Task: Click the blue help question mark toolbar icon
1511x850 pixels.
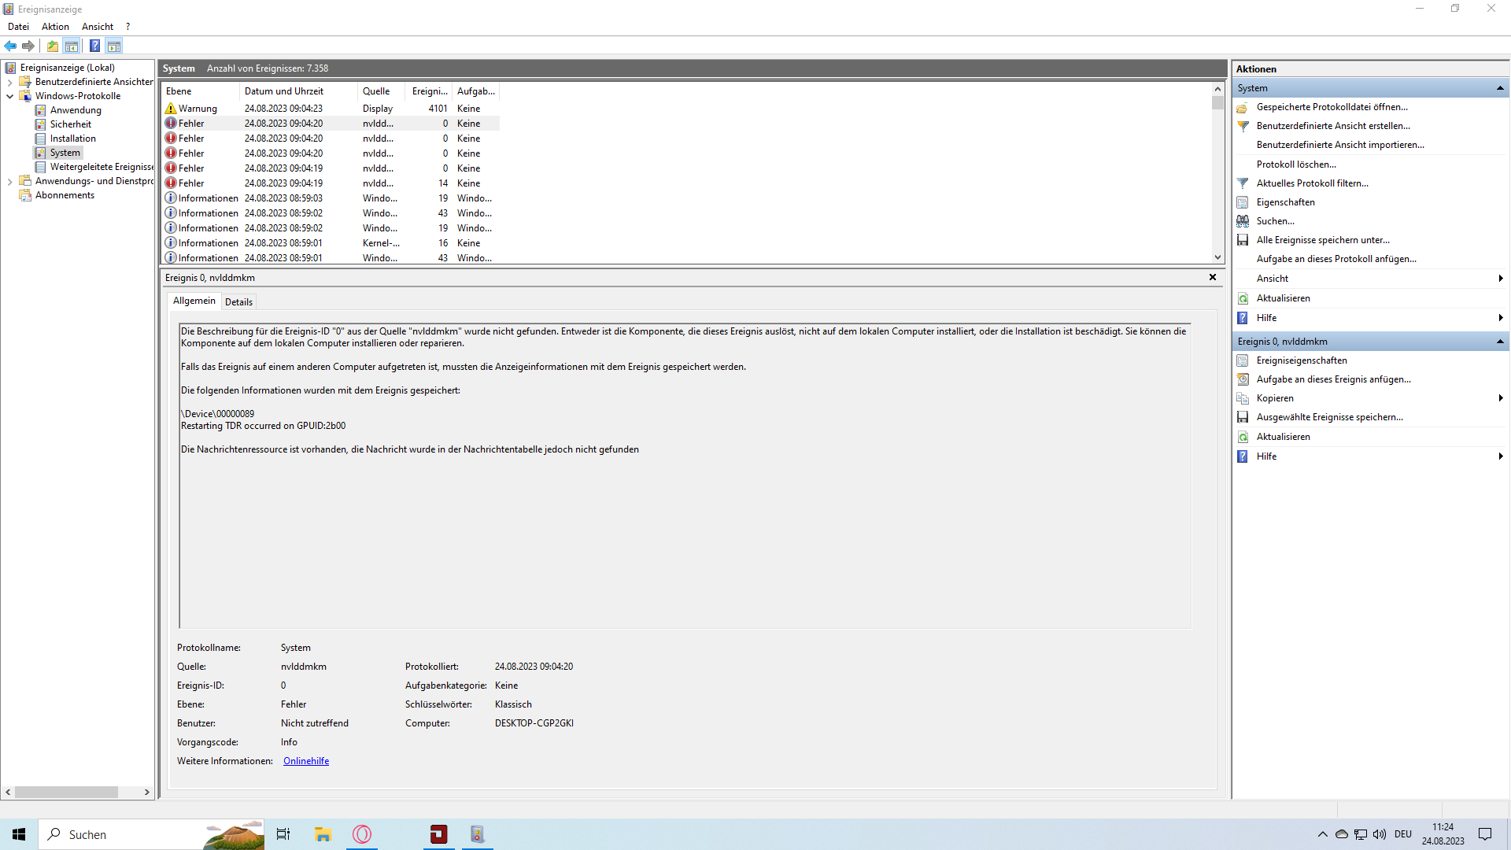Action: [x=94, y=46]
